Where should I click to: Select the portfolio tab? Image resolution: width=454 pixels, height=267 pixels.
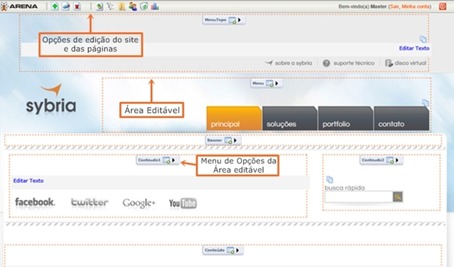[345, 118]
